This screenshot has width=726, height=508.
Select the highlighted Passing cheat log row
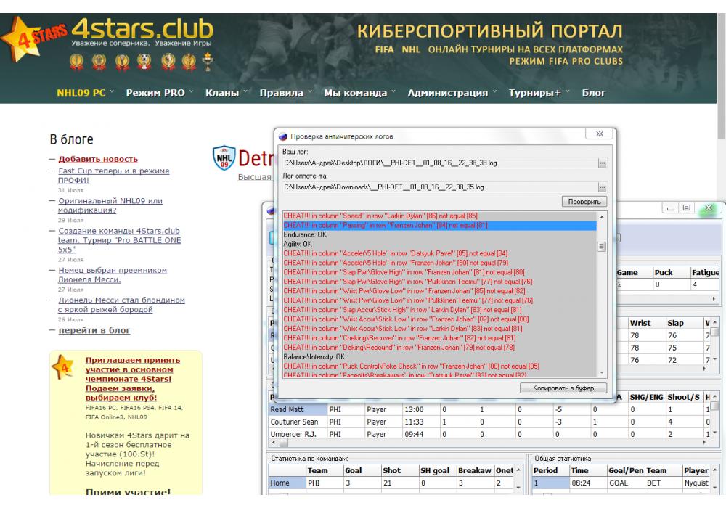pyautogui.click(x=438, y=226)
